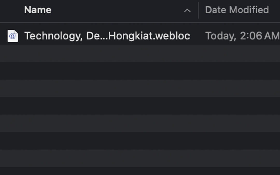
Task: Click divider between Name and Date Modified
Action: [198, 10]
